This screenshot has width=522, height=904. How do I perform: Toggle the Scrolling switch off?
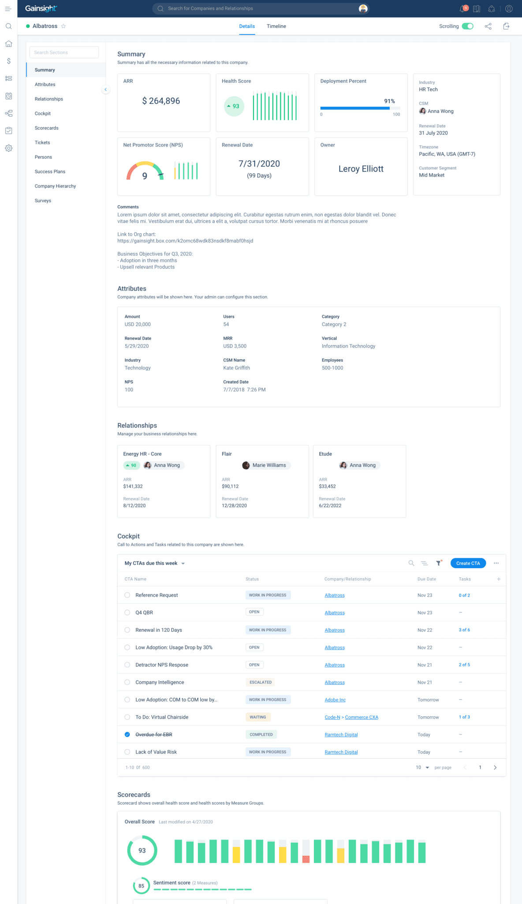pyautogui.click(x=468, y=26)
